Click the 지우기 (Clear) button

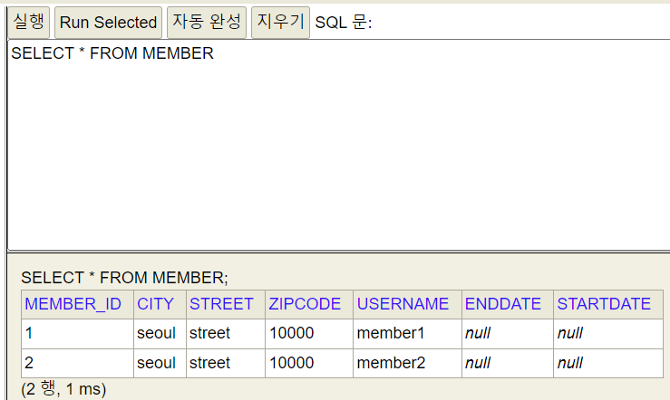click(x=280, y=23)
